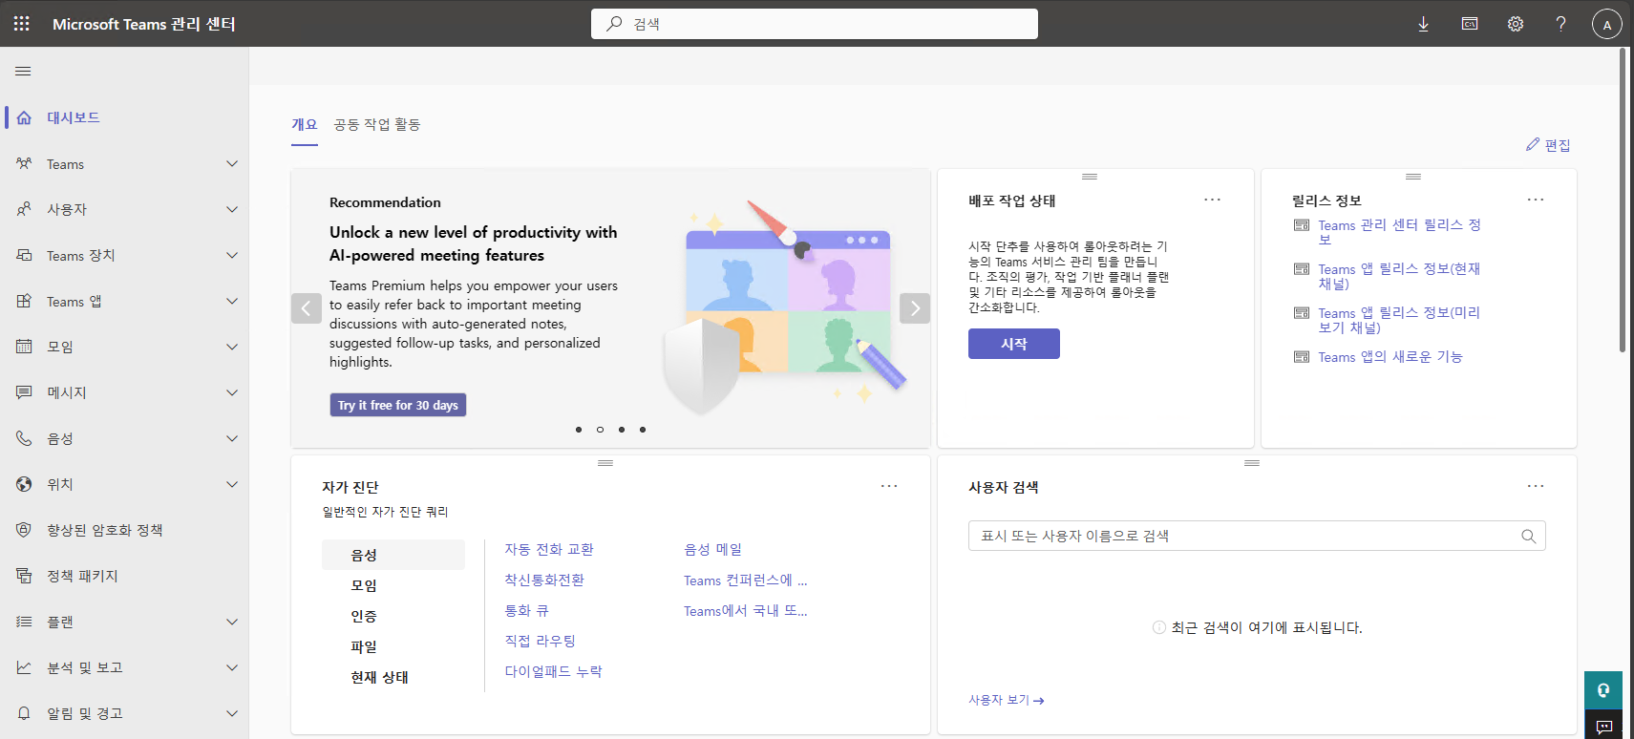Click the Teams 장치 sidebar icon
This screenshot has width=1634, height=739.
(x=24, y=255)
